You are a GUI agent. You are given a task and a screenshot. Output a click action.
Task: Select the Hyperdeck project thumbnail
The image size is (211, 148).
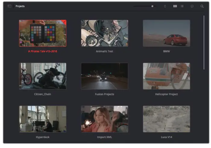coord(43,119)
